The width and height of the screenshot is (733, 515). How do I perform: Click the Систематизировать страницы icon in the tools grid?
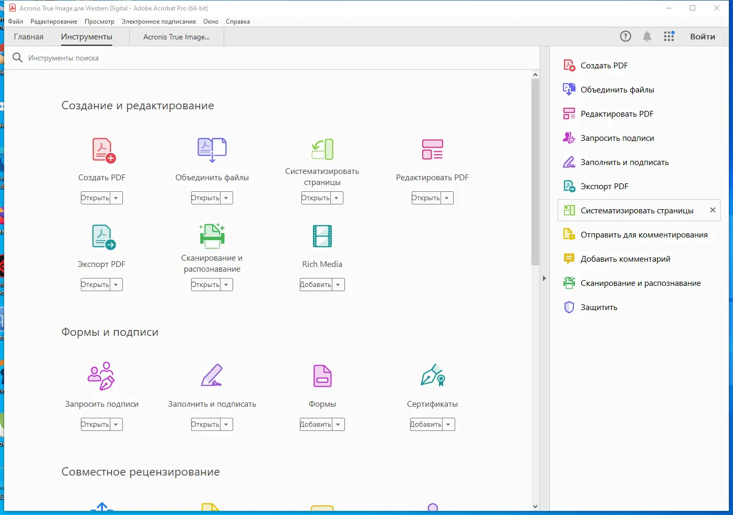point(322,149)
